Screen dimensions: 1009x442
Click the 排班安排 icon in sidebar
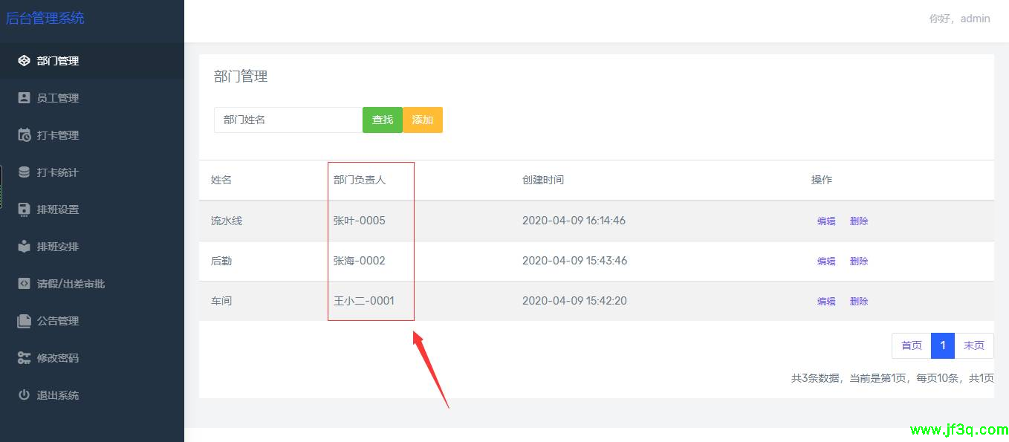(24, 247)
